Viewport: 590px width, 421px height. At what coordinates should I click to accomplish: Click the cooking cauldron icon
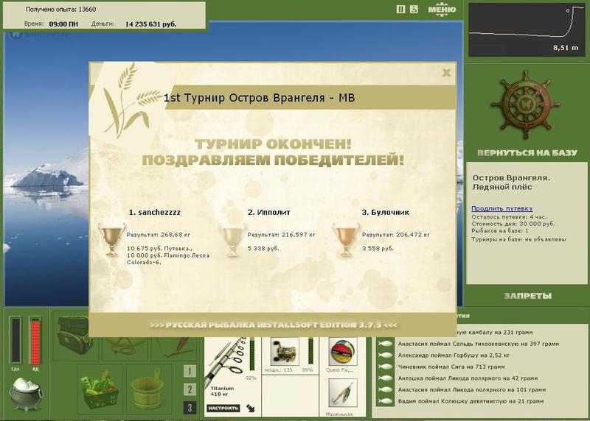[26, 394]
